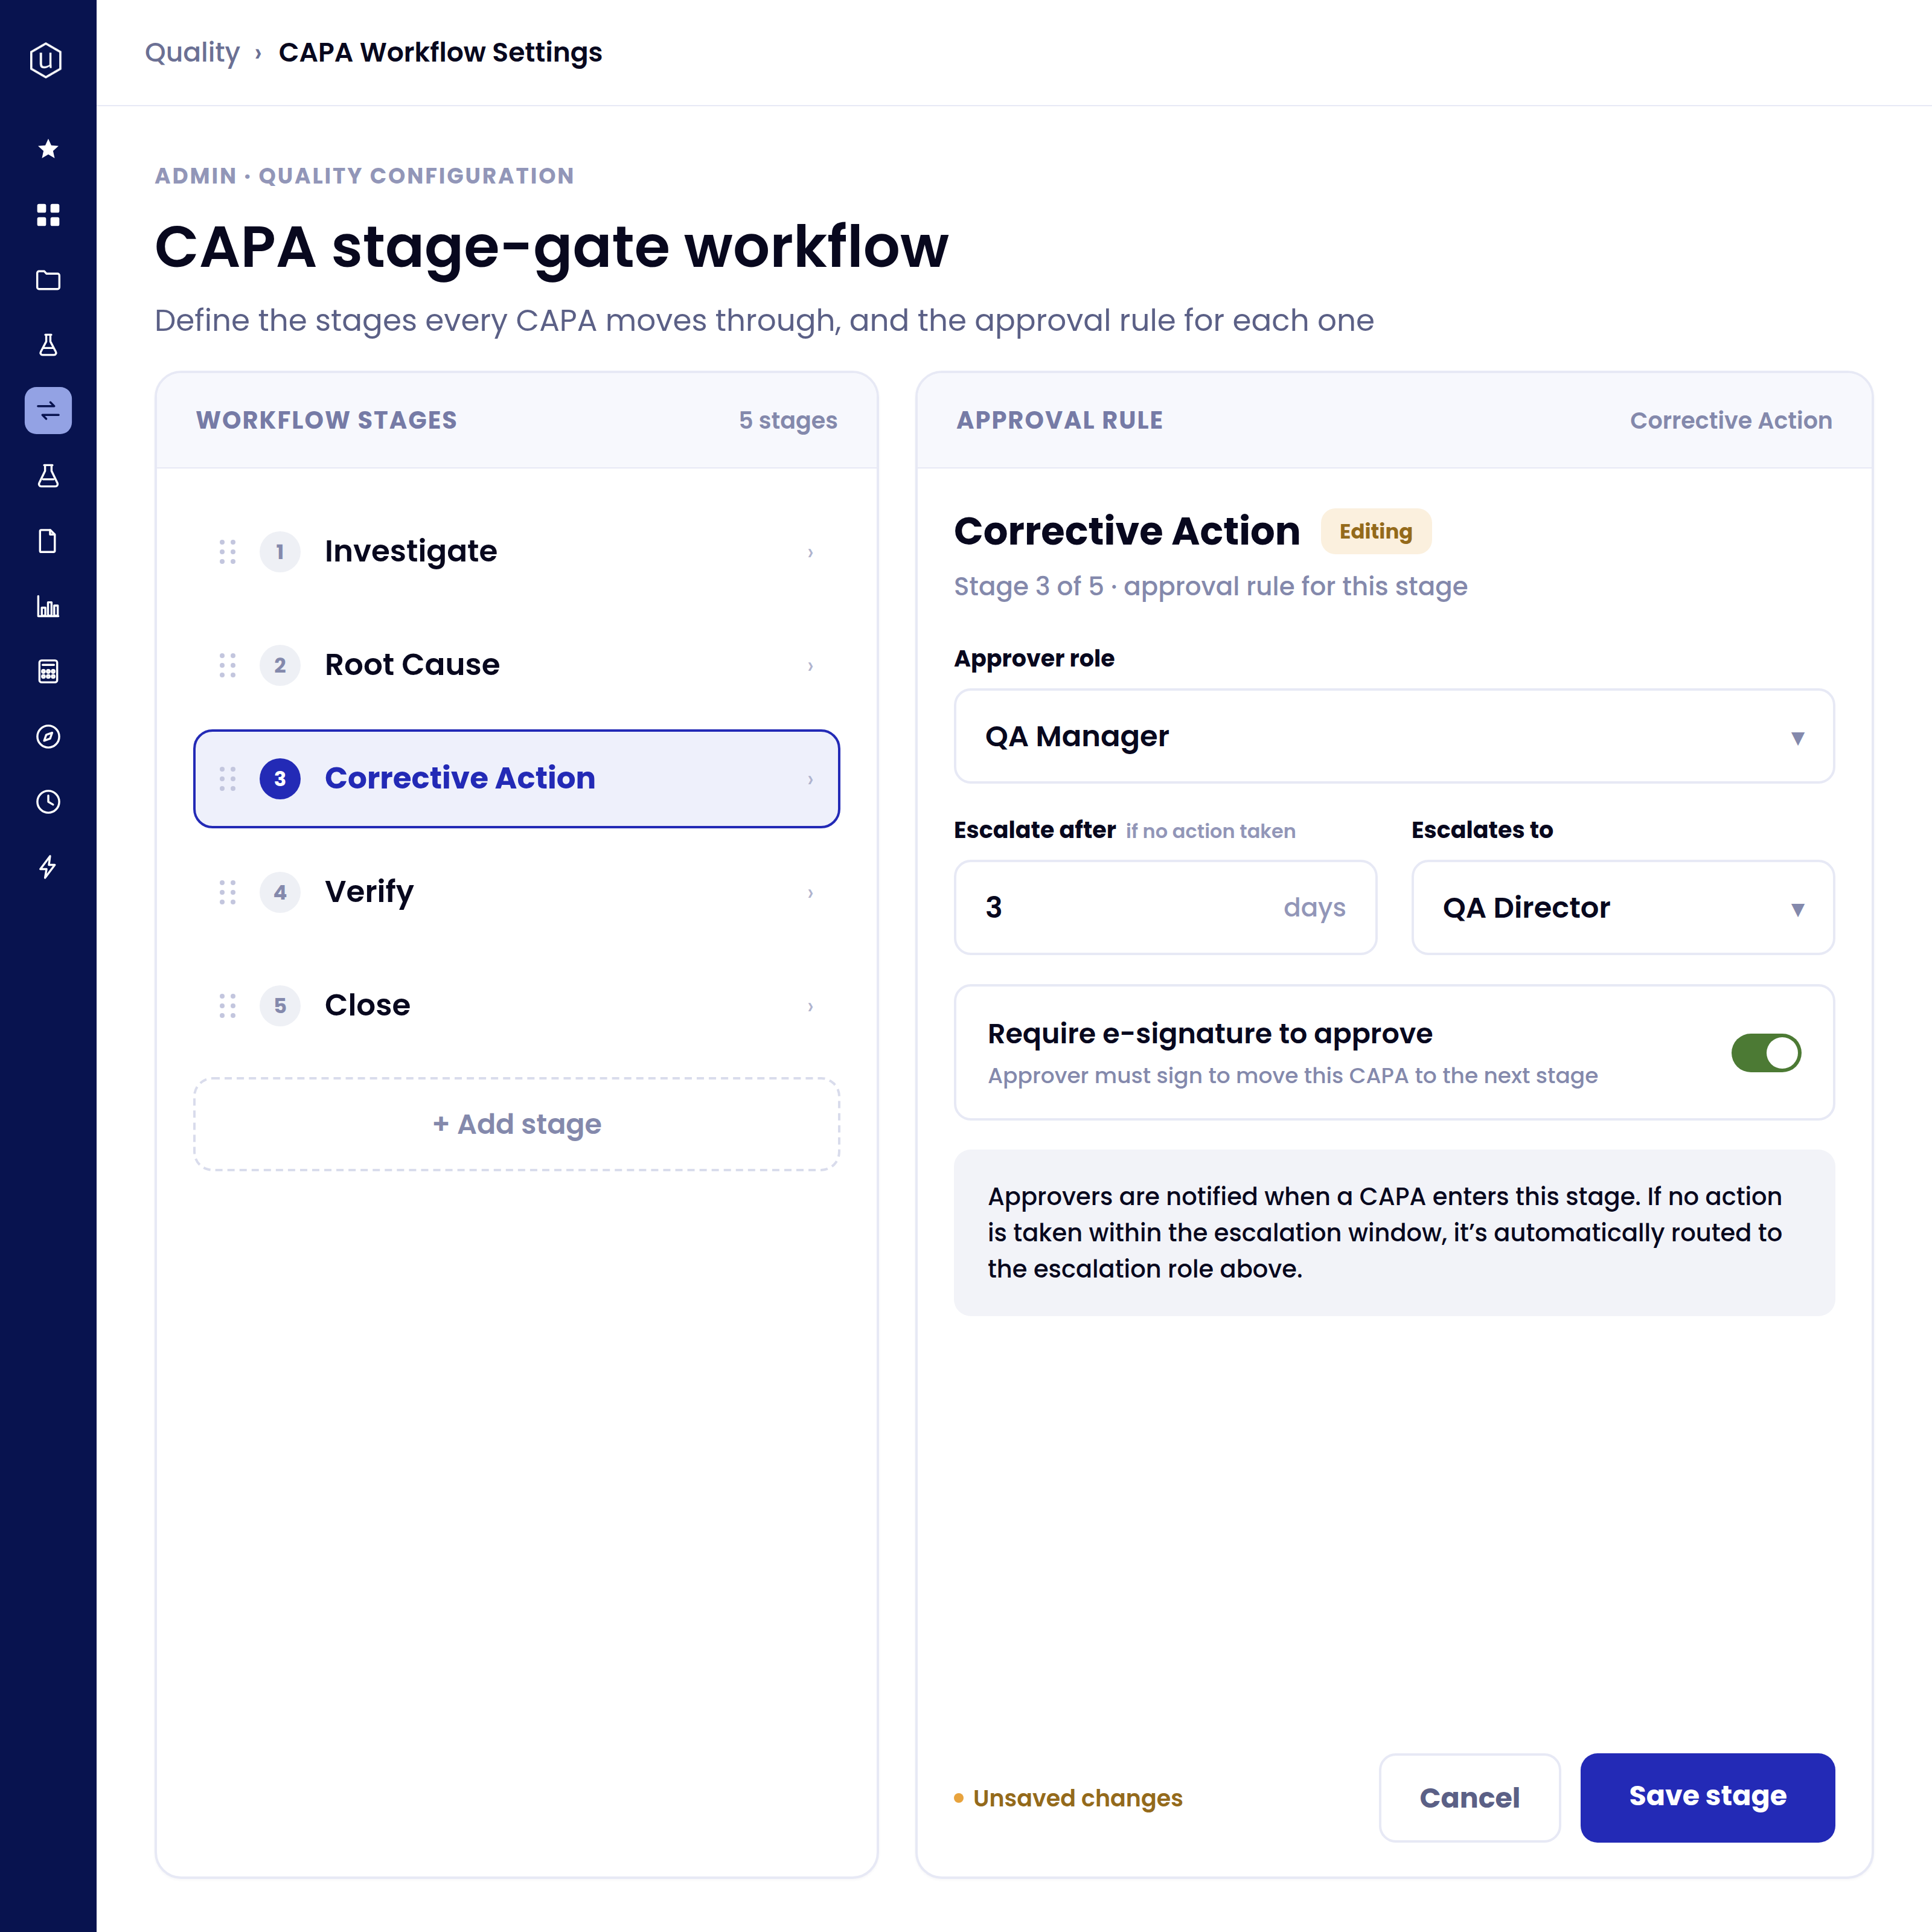This screenshot has height=1932, width=1932.
Task: Select the Verify stage
Action: click(x=516, y=892)
